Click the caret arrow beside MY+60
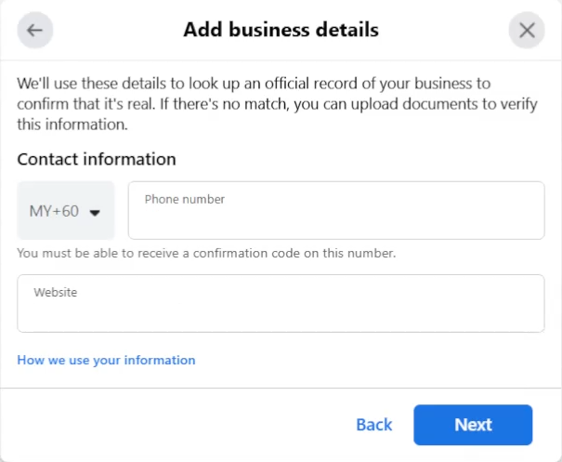 [95, 212]
